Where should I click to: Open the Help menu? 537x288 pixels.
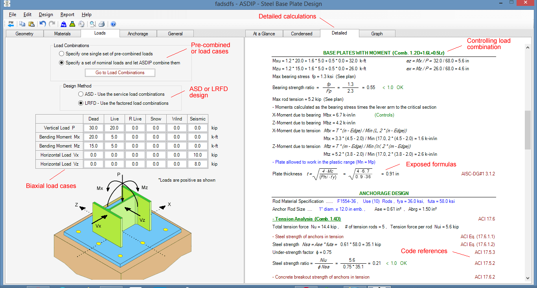click(x=86, y=15)
